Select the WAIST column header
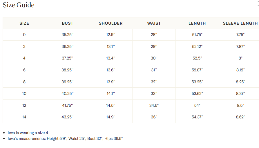Viewport: 259px width, 148px height. coord(154,23)
